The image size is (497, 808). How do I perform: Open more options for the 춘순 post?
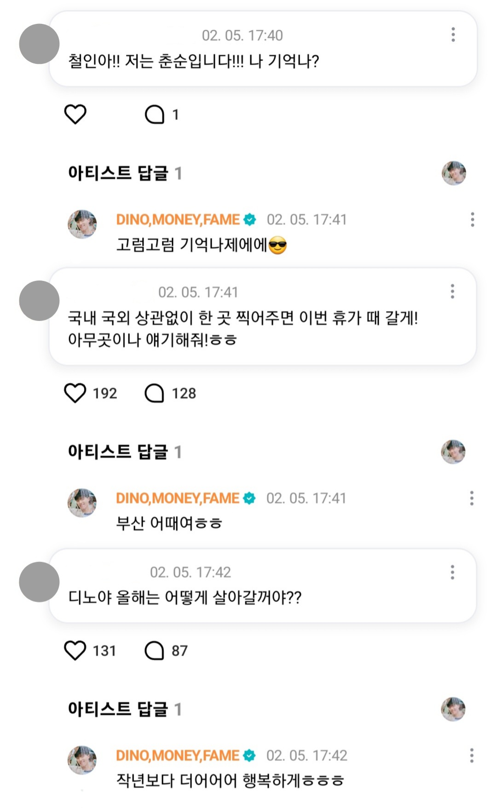[453, 35]
